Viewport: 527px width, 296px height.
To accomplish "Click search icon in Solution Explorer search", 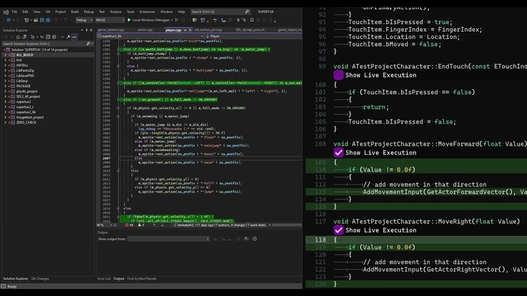I will (x=88, y=44).
